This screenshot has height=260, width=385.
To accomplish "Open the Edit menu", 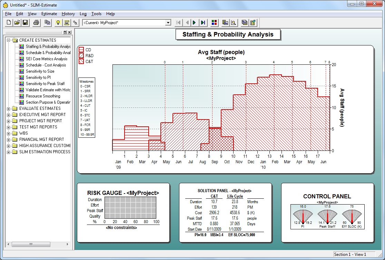I will (x=20, y=14).
